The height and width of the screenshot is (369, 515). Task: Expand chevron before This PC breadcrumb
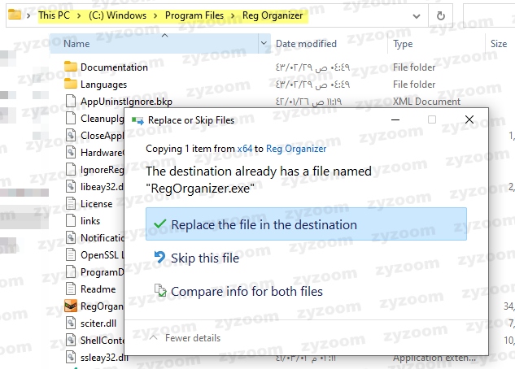coord(28,15)
